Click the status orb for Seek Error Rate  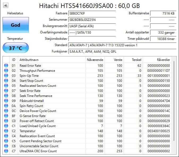click(6, 91)
